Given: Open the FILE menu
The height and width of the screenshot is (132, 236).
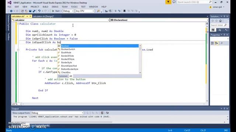Looking at the screenshot, I should click(x=9, y=7).
